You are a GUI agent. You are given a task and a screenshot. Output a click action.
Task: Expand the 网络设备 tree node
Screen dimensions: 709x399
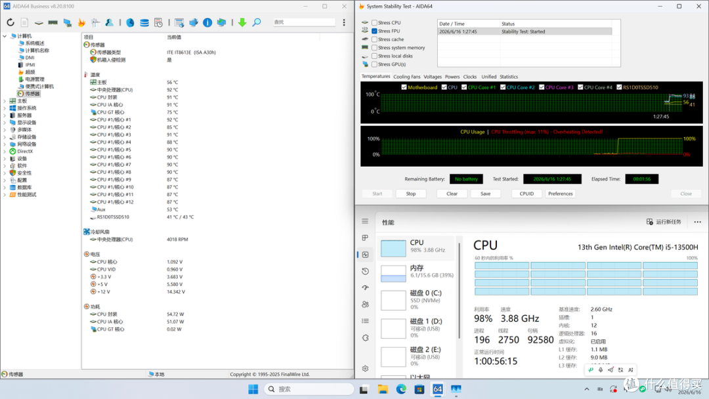pos(5,144)
